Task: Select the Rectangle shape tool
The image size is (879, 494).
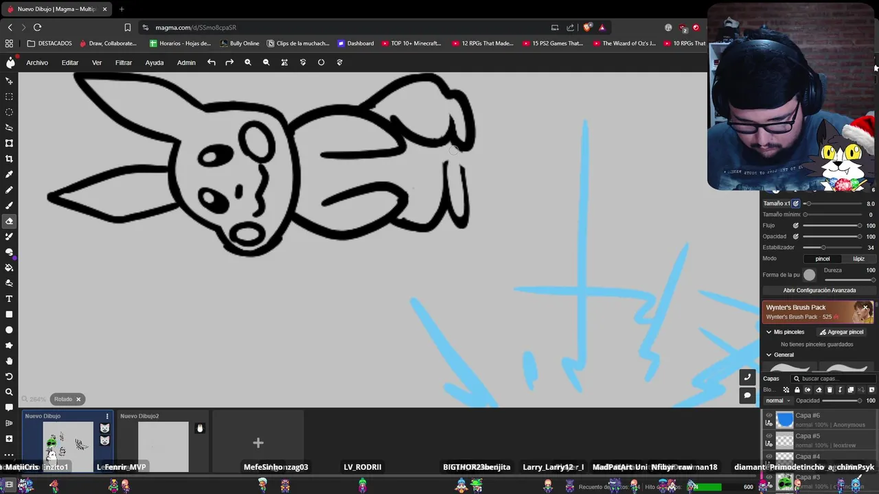Action: click(x=9, y=314)
